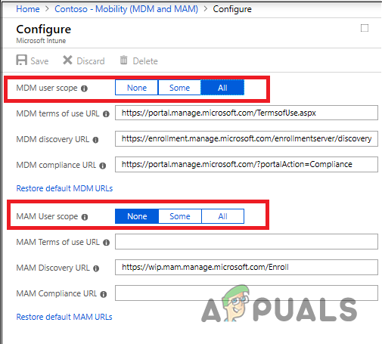The height and width of the screenshot is (344, 382).
Task: Set MDM user scope to None
Action: 137,88
